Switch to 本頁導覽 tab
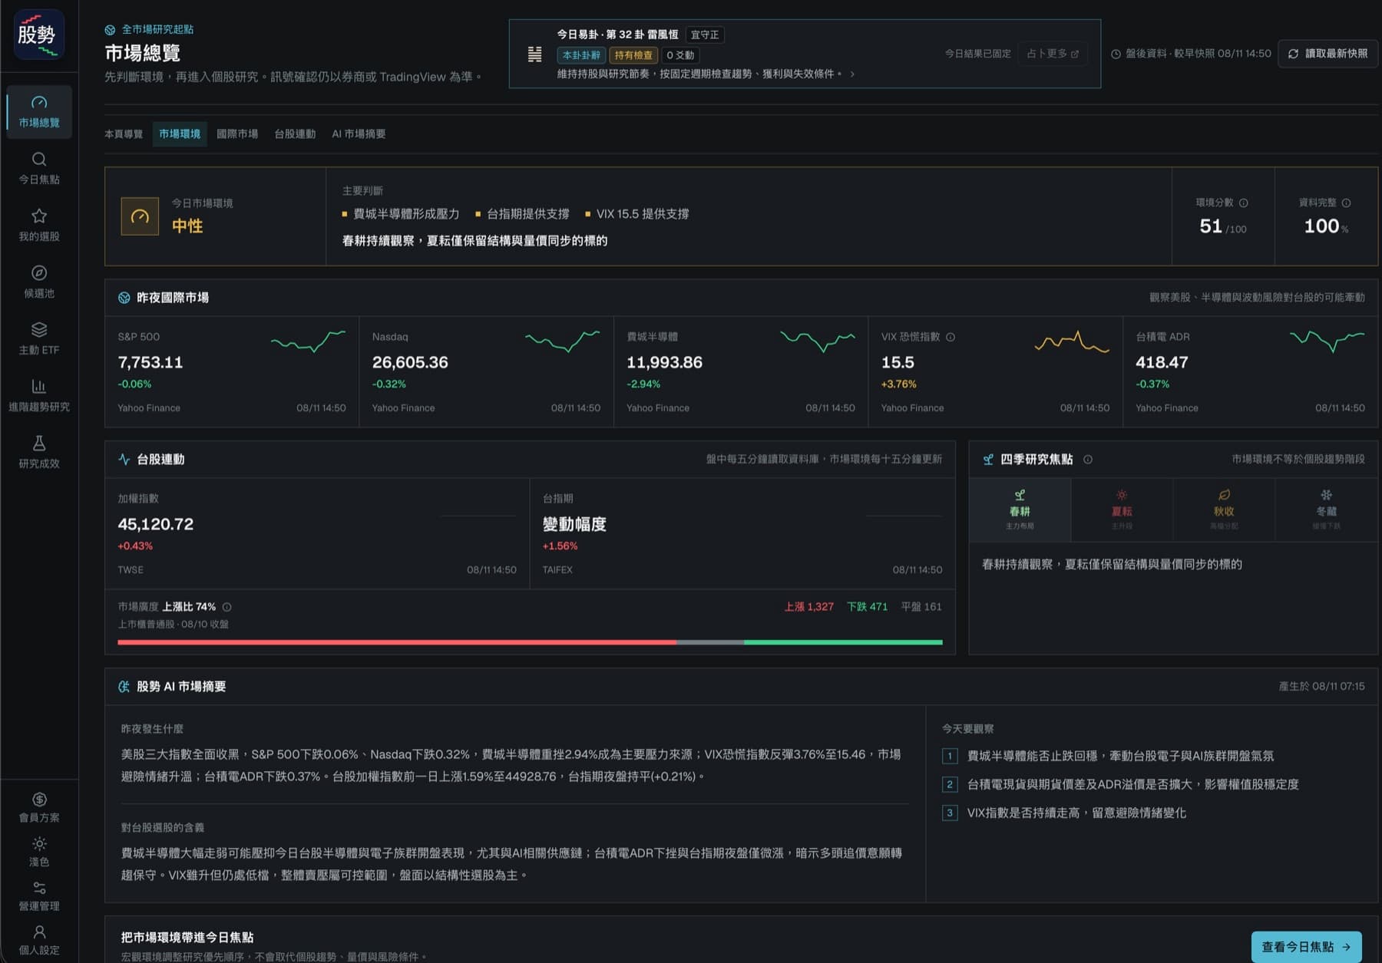1382x963 pixels. pos(124,134)
